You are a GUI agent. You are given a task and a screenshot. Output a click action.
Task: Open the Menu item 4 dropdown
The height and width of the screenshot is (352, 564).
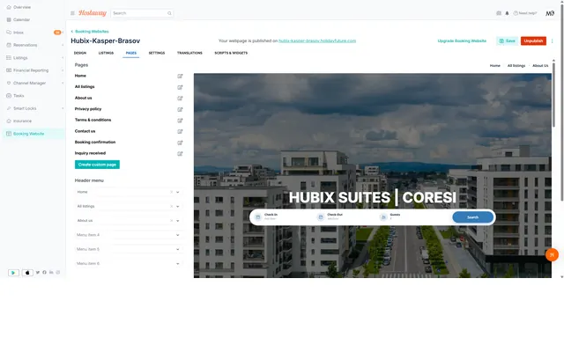click(x=178, y=235)
